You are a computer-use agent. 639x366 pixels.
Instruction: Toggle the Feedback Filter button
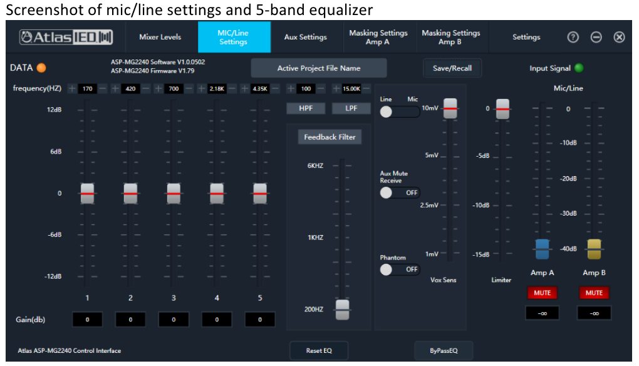coord(330,137)
